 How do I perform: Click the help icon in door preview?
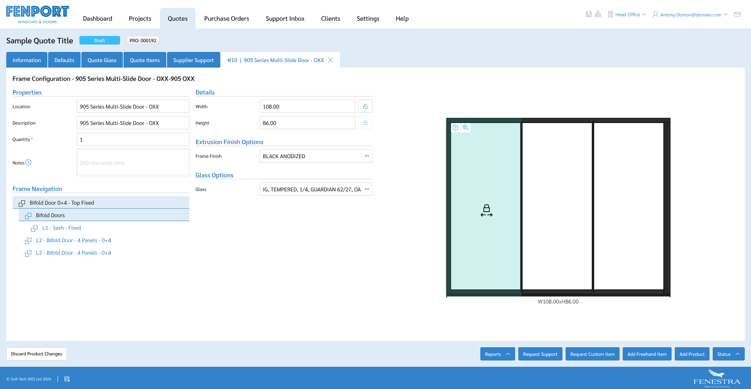click(455, 128)
